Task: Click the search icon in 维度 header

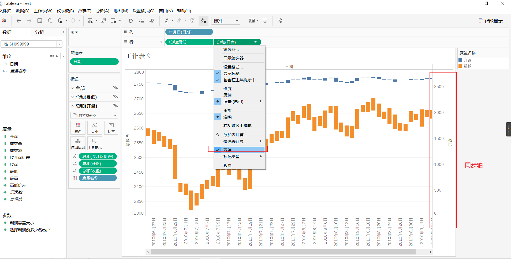Action: 57,56
